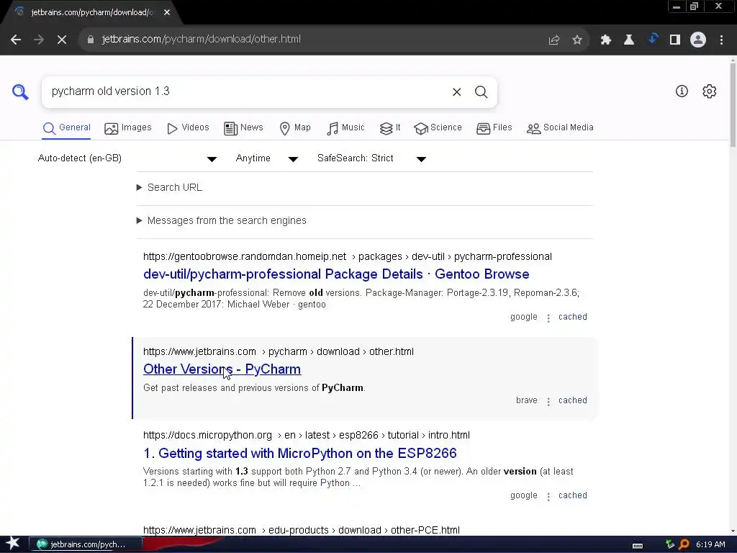Submit search with magnifier button
This screenshot has height=553, width=737.
(x=481, y=92)
